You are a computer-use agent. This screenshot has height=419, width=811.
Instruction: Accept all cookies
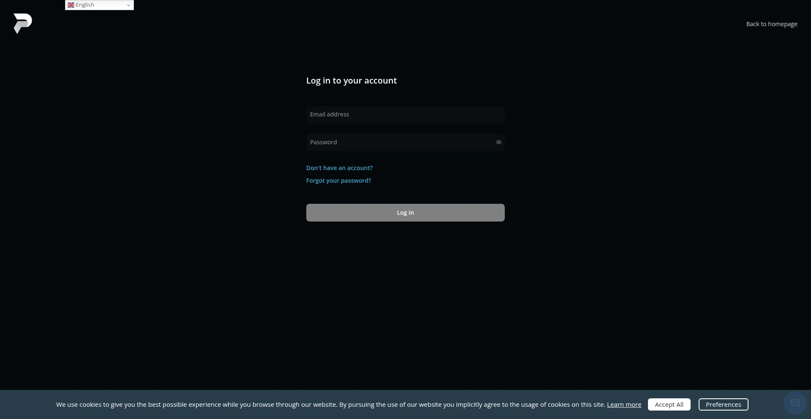(669, 405)
